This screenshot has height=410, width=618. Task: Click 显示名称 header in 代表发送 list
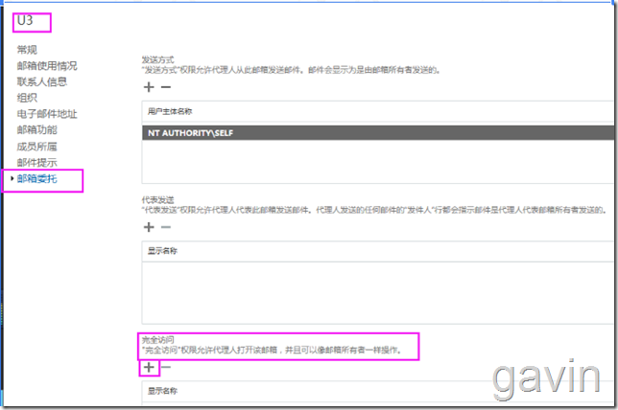pyautogui.click(x=162, y=251)
